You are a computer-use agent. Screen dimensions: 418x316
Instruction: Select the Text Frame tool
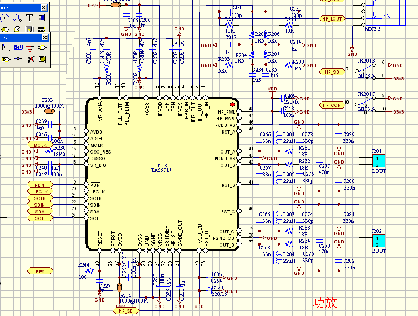pos(42,18)
